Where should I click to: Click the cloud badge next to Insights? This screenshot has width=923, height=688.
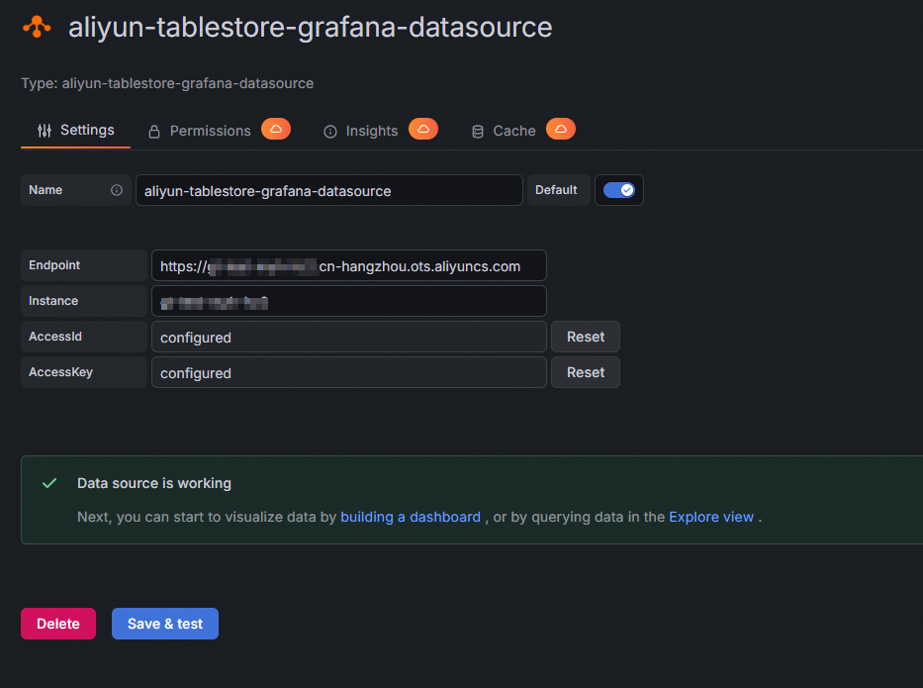(423, 130)
